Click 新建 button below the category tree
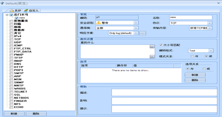The width and height of the screenshot is (222, 117). [14, 114]
